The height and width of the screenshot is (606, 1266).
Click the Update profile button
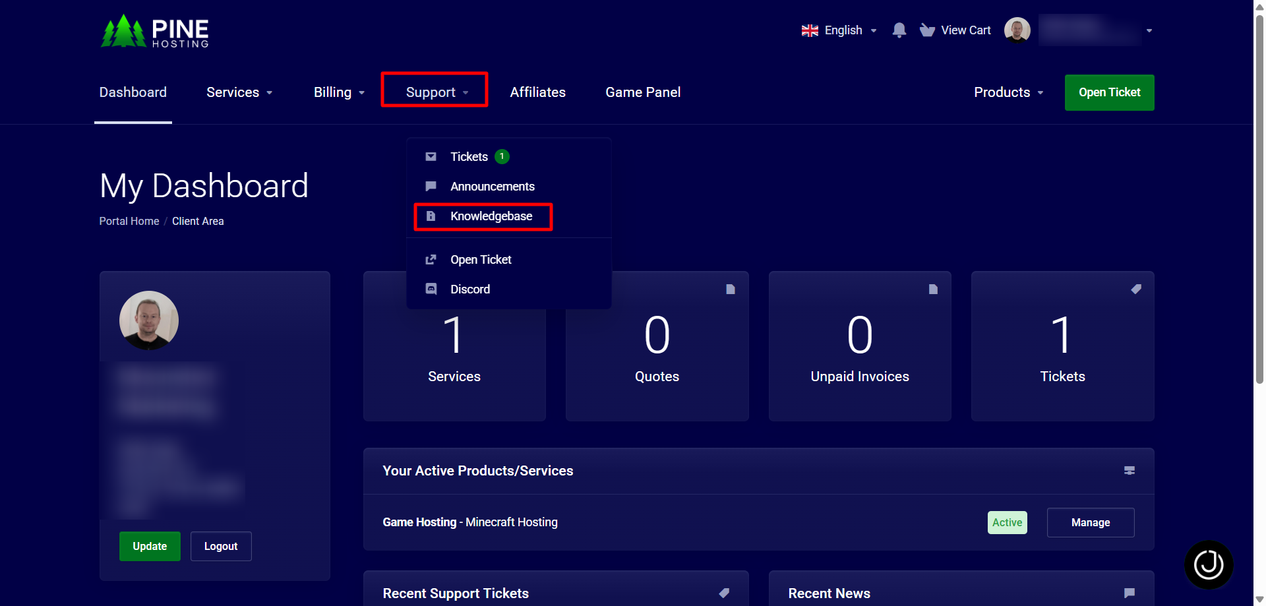[x=150, y=546]
